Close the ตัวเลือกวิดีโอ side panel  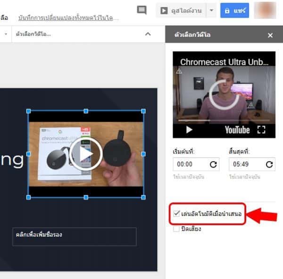point(270,35)
